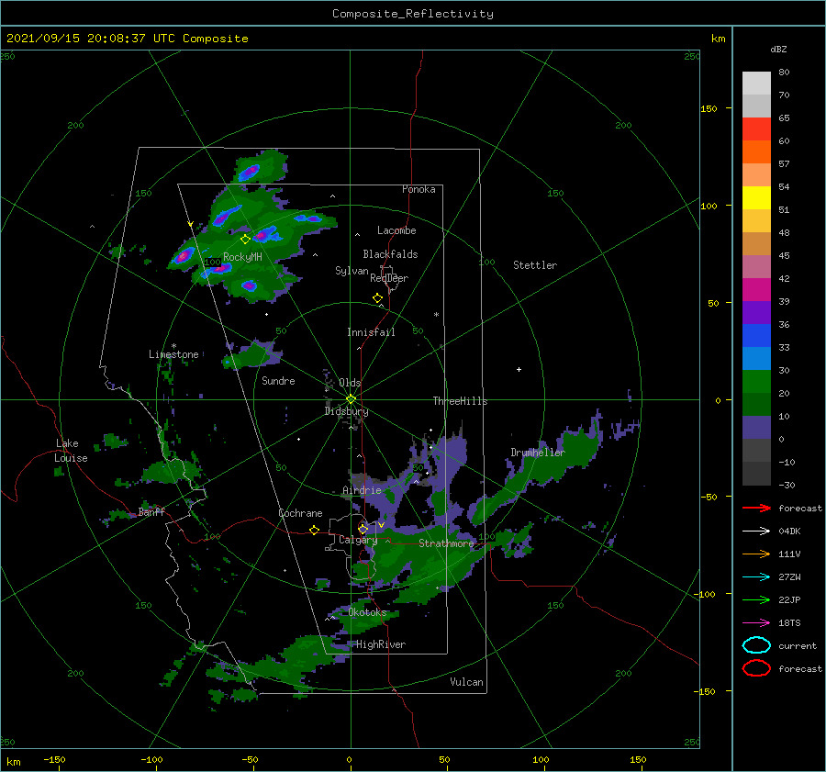
Task: Click the cyan 27ZW arrow legend icon
Action: click(756, 577)
